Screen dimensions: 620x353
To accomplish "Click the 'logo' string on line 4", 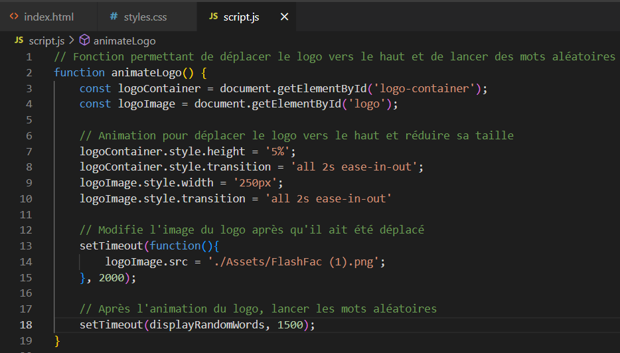I will 367,104.
